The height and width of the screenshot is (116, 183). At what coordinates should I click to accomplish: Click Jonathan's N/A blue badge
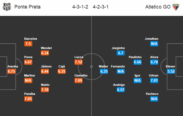coord(154,44)
